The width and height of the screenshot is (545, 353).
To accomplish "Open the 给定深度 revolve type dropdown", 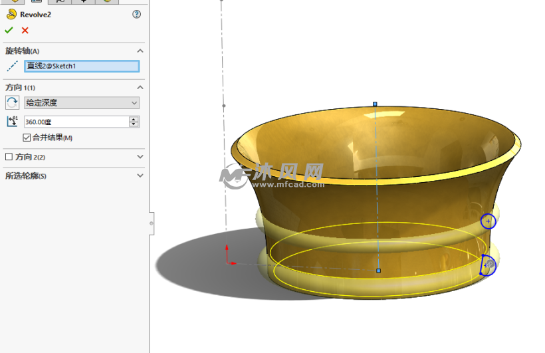I will [x=82, y=102].
